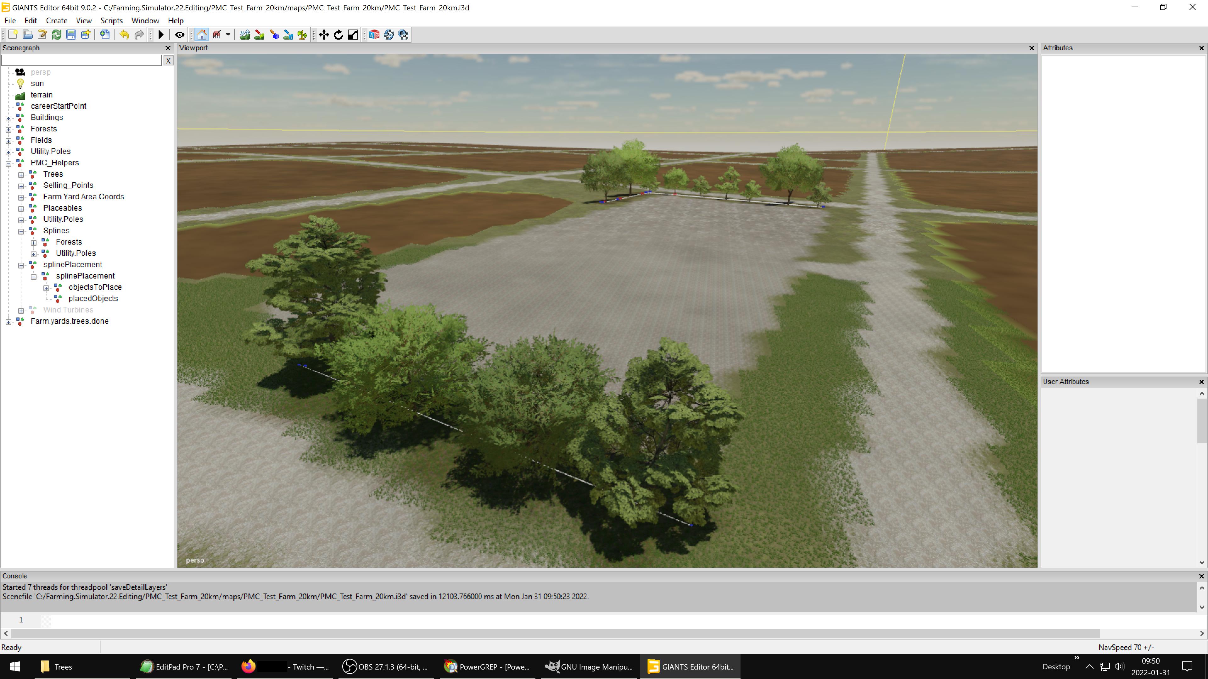
Task: Select the Placeables node
Action: click(62, 208)
